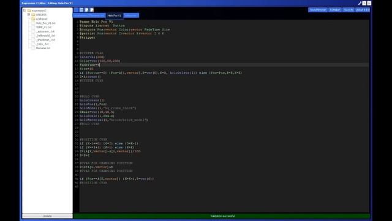Click the Skale=vec(10,10,5) line
Viewport: 392px width, 221px height.
(x=97, y=112)
